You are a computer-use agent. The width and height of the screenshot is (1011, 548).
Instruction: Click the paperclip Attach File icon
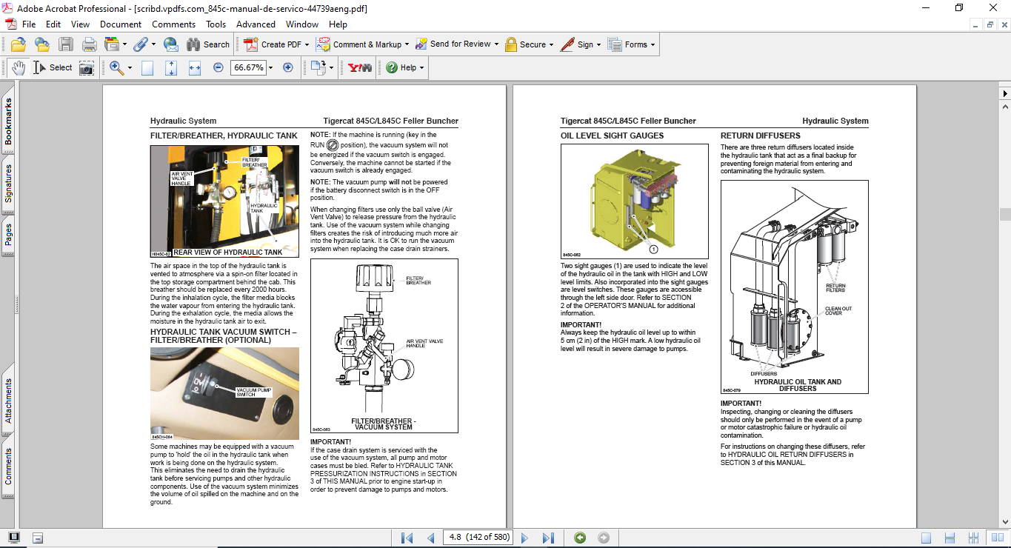click(141, 44)
